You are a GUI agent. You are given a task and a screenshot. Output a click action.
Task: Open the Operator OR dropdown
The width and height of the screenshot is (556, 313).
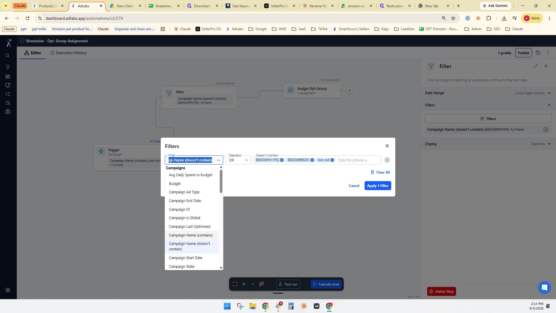(x=238, y=160)
